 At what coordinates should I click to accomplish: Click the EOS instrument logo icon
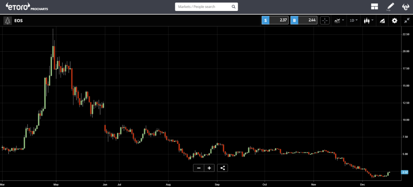point(7,20)
